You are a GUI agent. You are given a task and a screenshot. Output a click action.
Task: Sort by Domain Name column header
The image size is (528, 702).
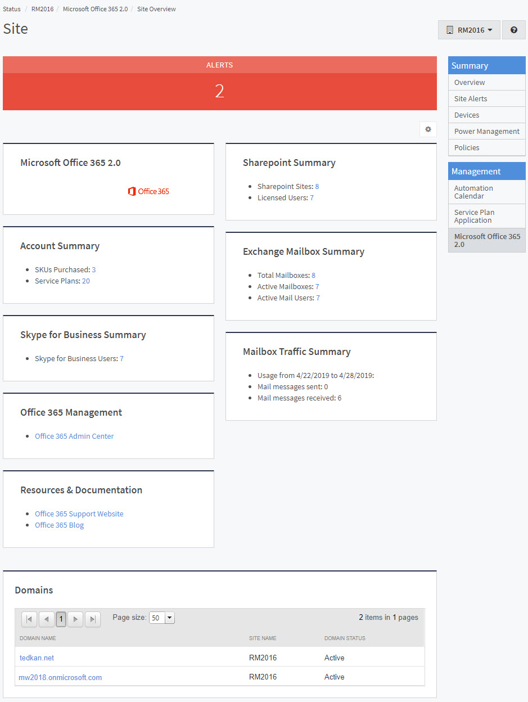click(x=38, y=638)
